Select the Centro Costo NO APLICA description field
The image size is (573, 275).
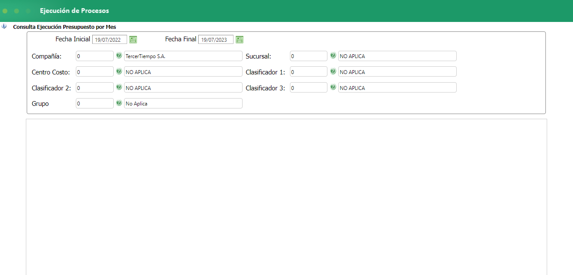tap(183, 72)
